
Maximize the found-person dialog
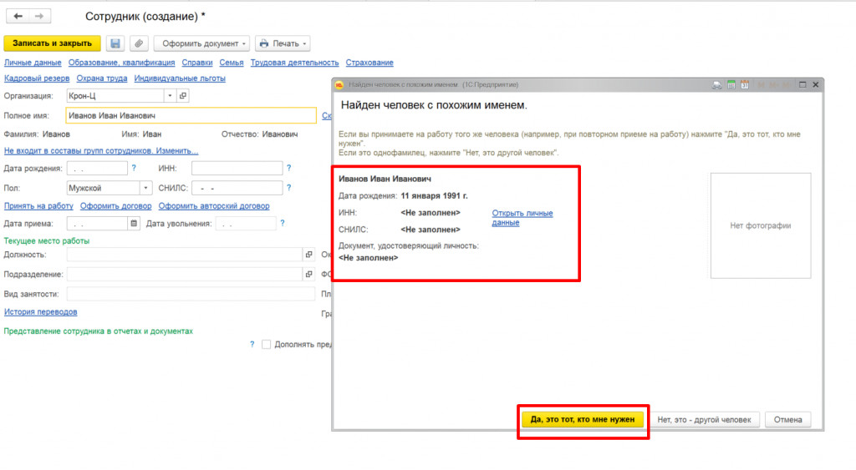pyautogui.click(x=802, y=84)
